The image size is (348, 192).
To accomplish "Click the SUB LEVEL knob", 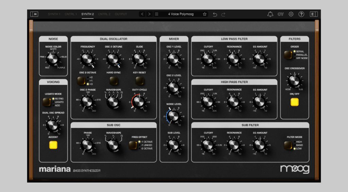I will click(x=174, y=145).
